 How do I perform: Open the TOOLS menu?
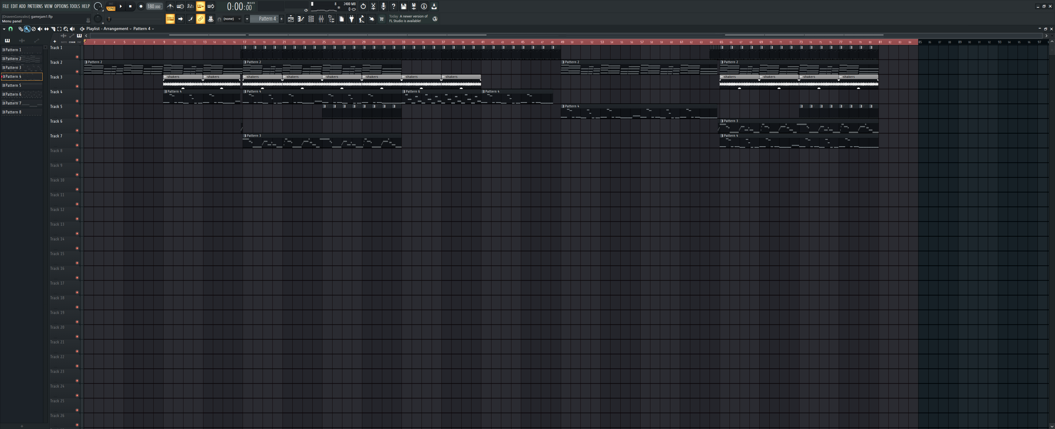(x=75, y=6)
